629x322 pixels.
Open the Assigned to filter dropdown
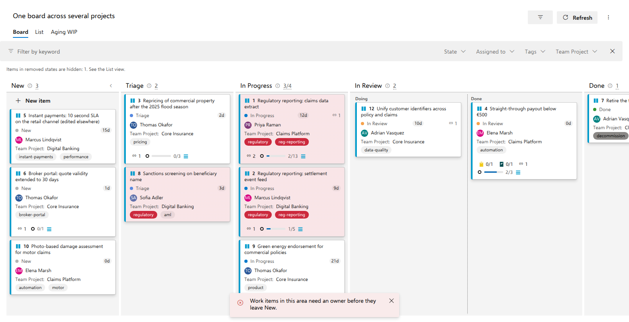pos(495,52)
